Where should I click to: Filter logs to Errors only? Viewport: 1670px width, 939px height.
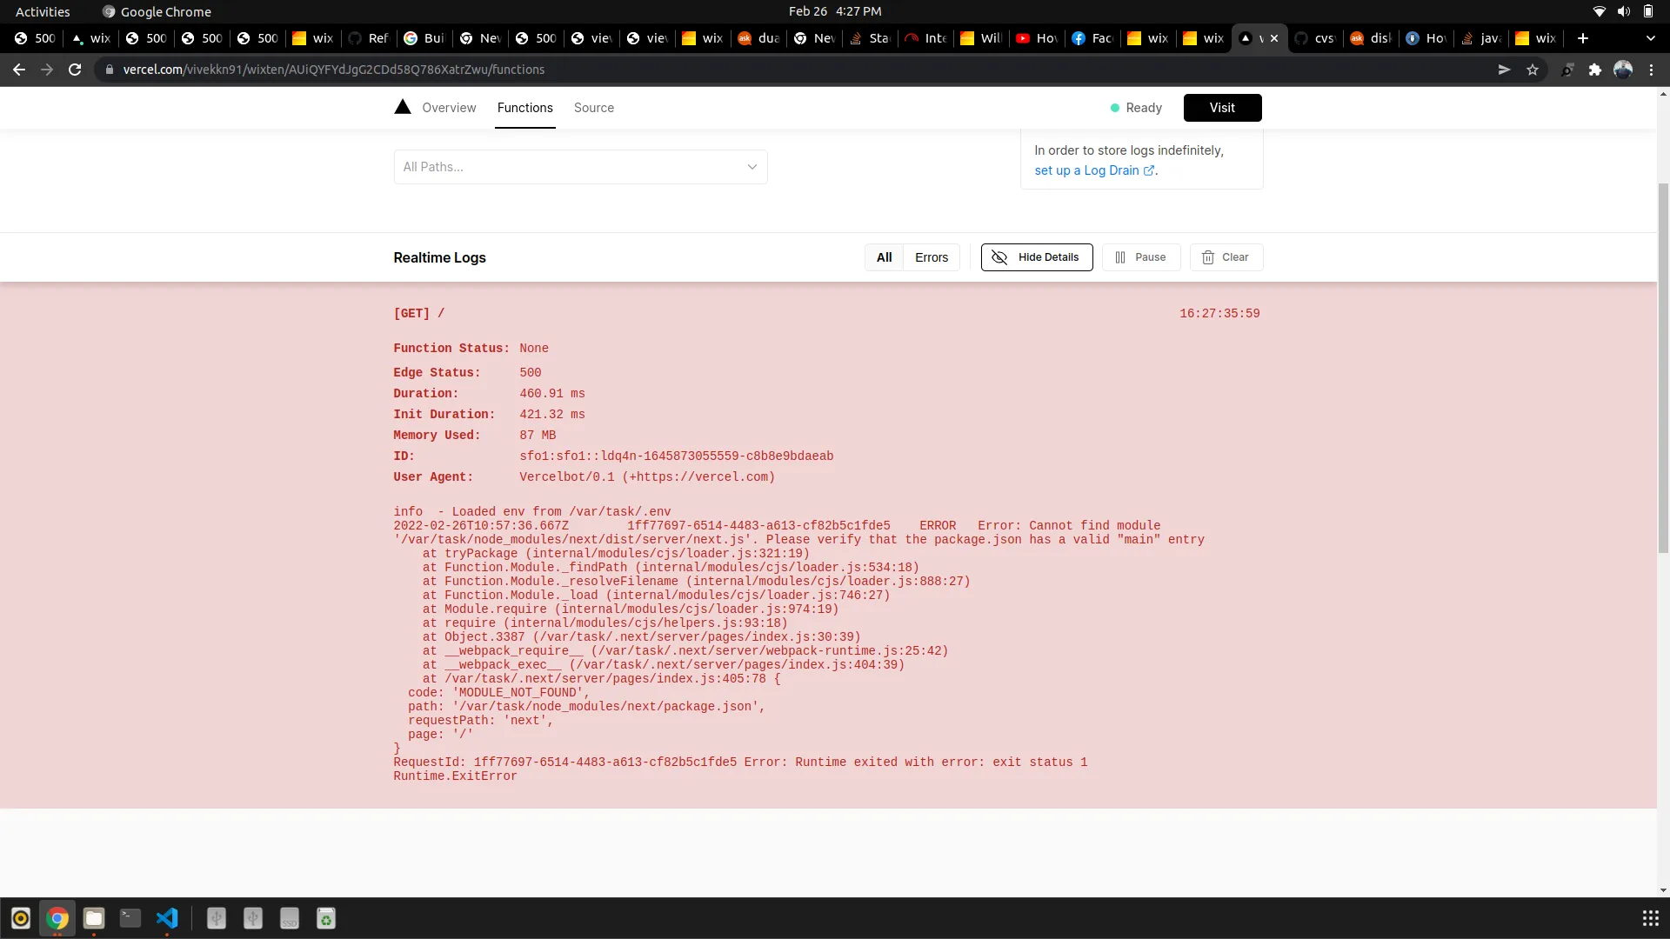pos(931,257)
